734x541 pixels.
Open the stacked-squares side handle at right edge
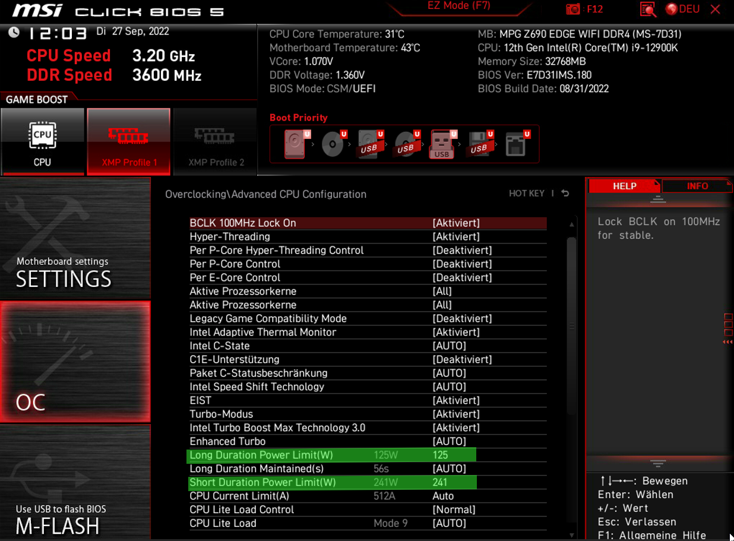728,329
